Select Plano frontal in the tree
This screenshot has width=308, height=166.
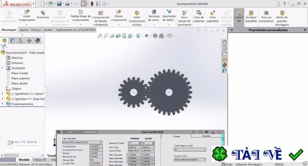click(20, 73)
